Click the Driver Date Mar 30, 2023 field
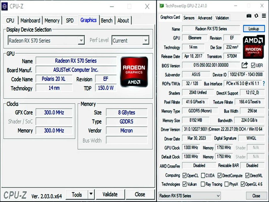 (x=197, y=138)
